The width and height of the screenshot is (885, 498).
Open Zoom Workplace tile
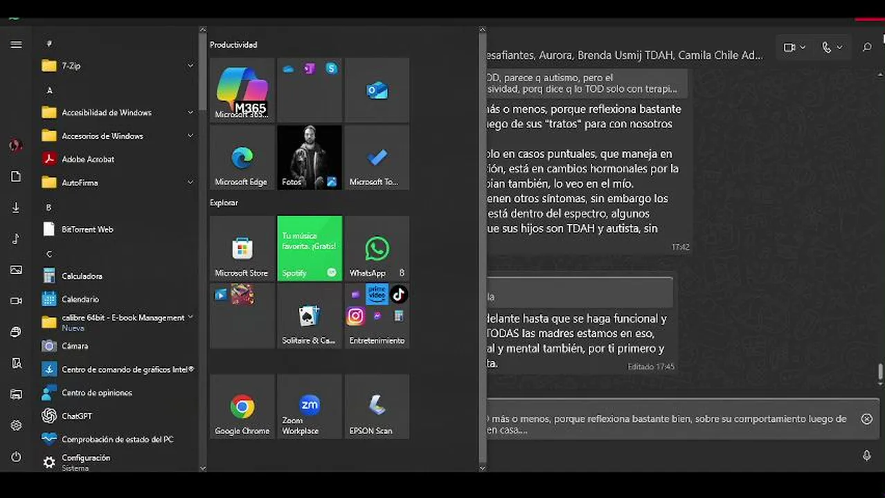tap(310, 407)
